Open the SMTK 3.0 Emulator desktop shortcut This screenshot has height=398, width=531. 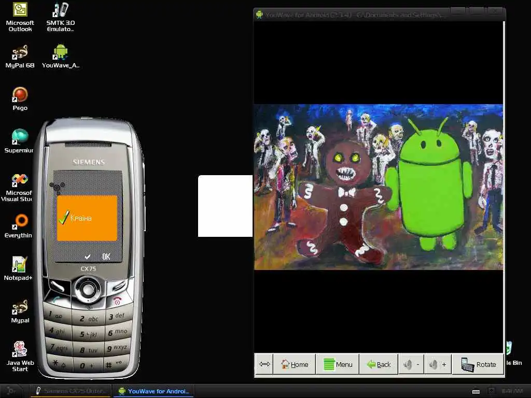[x=61, y=17]
